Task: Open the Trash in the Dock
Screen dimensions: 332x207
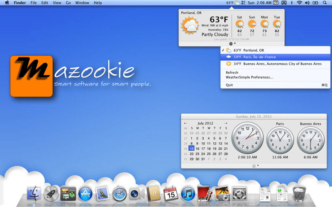Action: [299, 194]
